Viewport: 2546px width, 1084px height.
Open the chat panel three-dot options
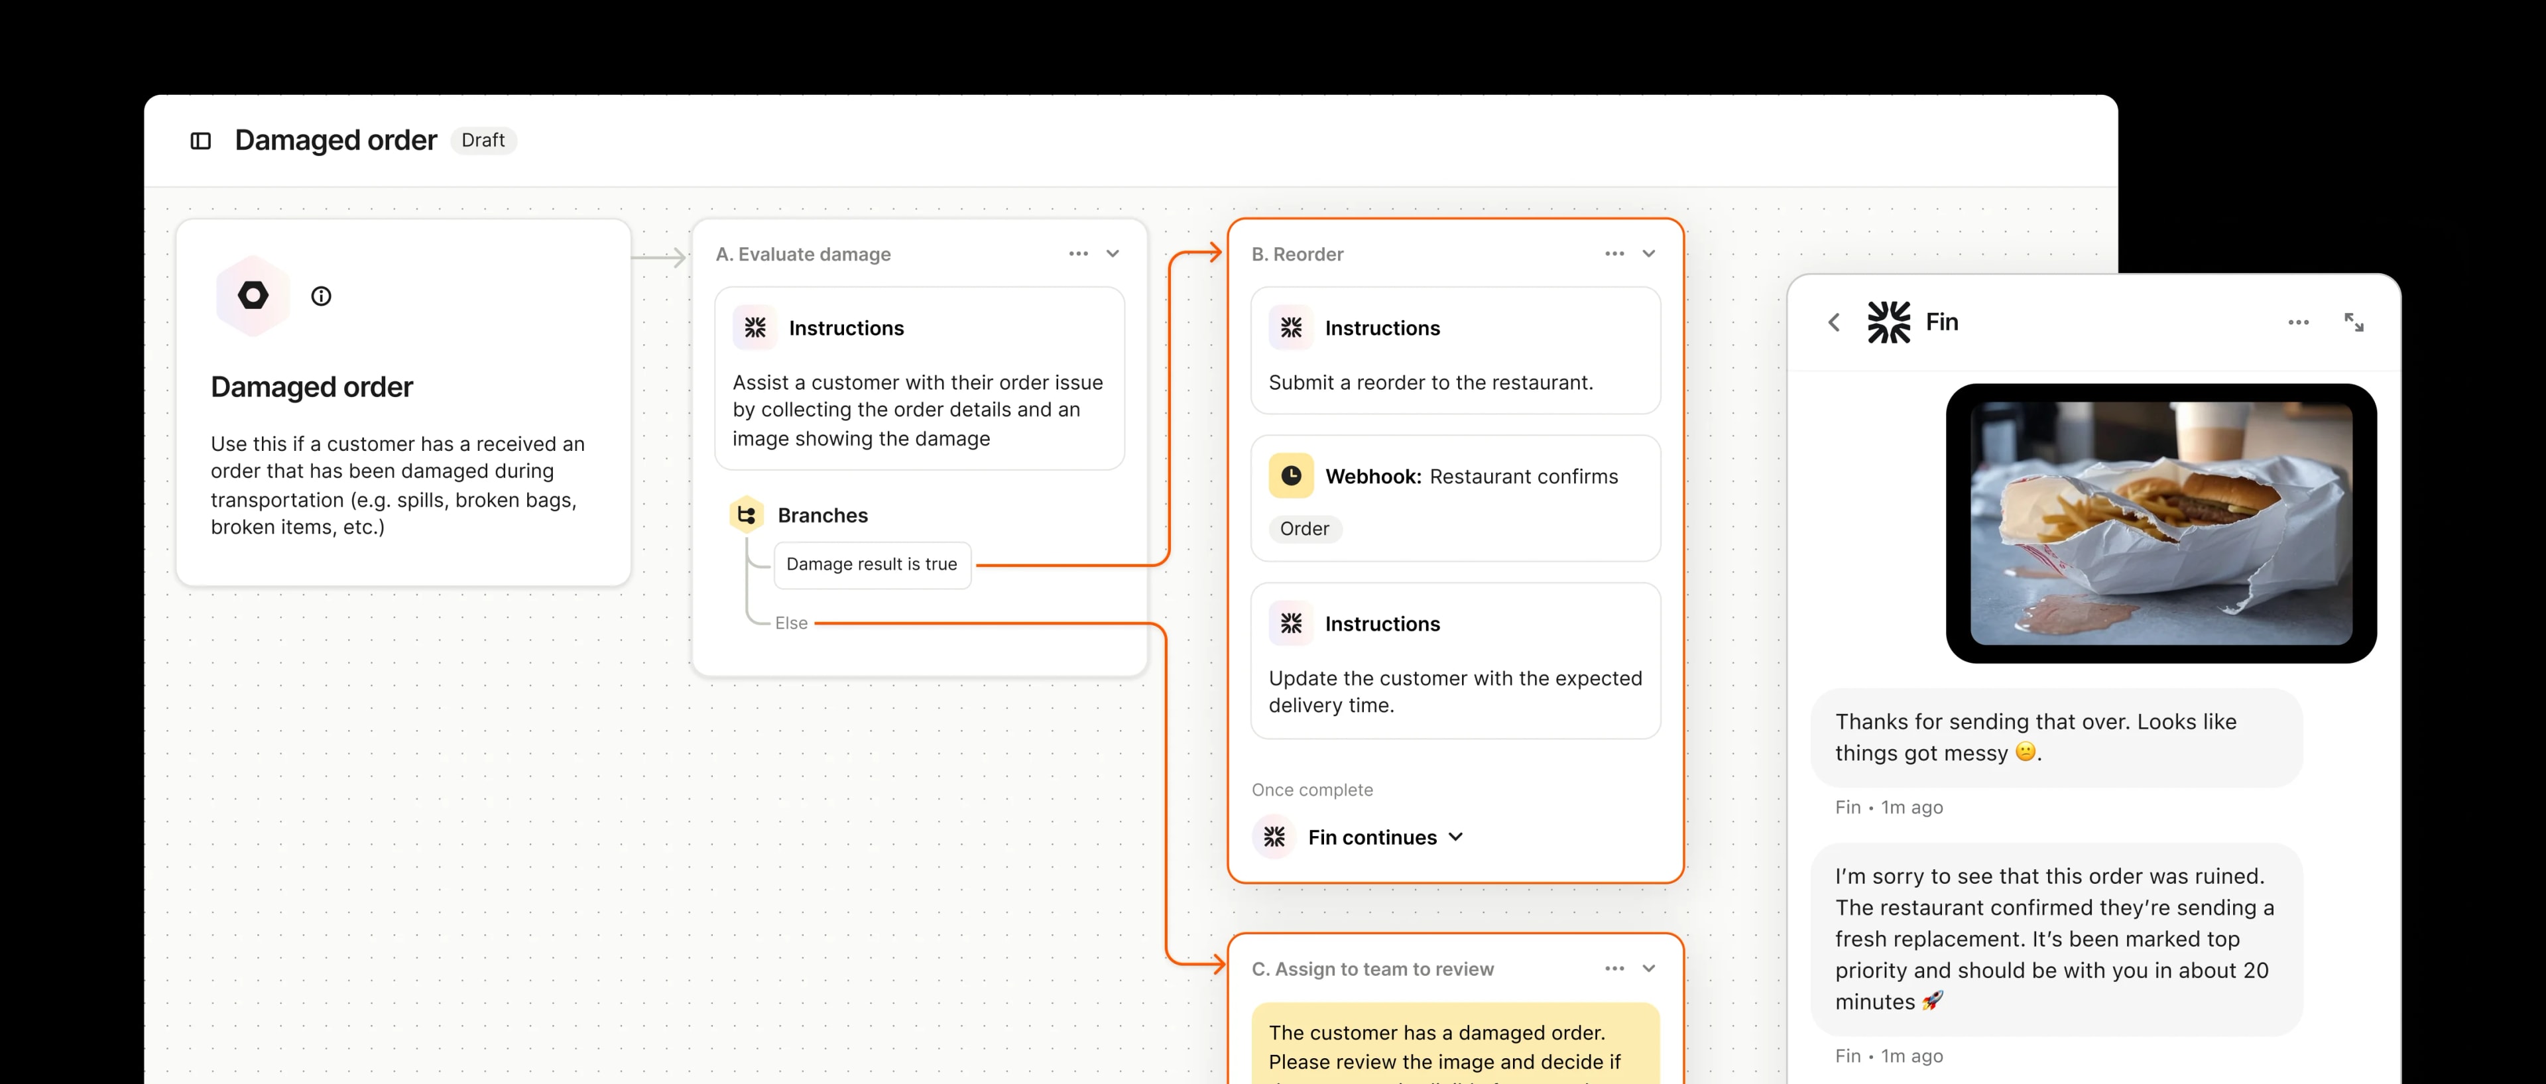[2298, 322]
